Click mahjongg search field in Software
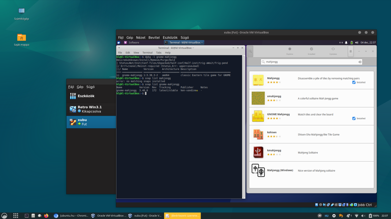Image resolution: width=391 pixels, height=219 pixels. pos(312,62)
